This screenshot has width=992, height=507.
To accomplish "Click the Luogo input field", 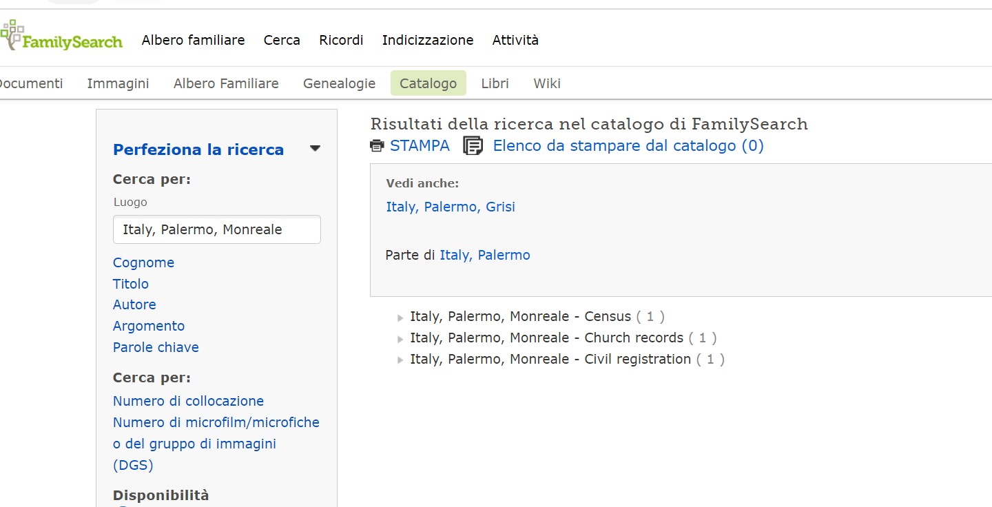I will coord(217,229).
